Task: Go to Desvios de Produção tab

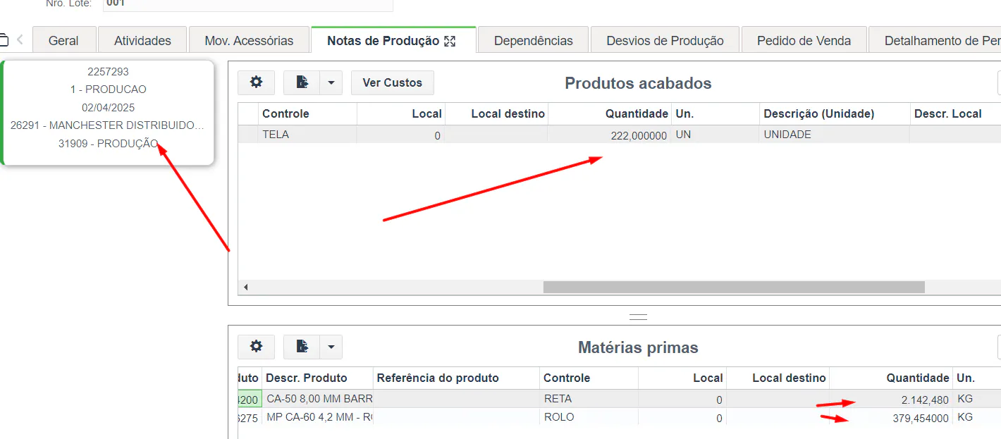Action: (x=665, y=40)
